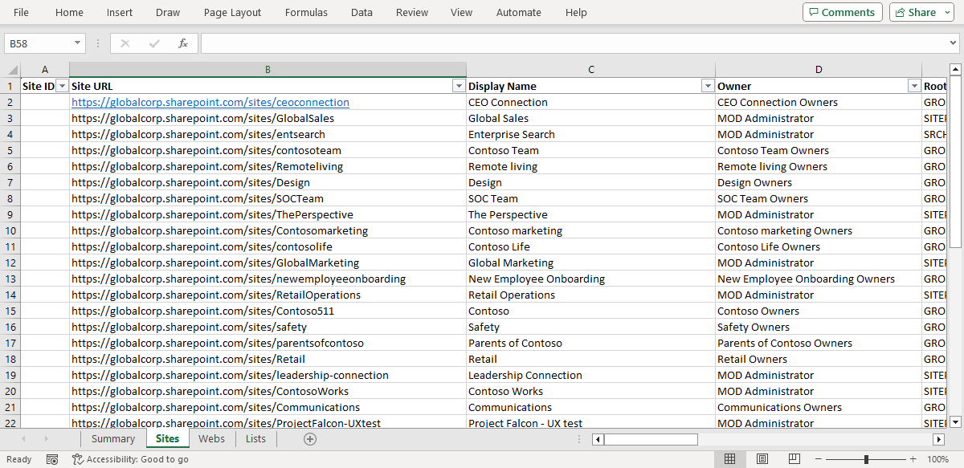Select row 10 header
This screenshot has width=964, height=468.
click(10, 230)
